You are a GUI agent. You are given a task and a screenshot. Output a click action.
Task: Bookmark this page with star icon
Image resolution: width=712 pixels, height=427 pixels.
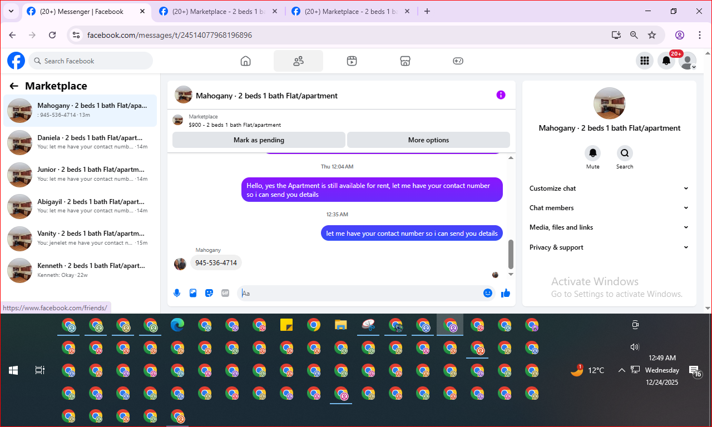click(x=652, y=35)
